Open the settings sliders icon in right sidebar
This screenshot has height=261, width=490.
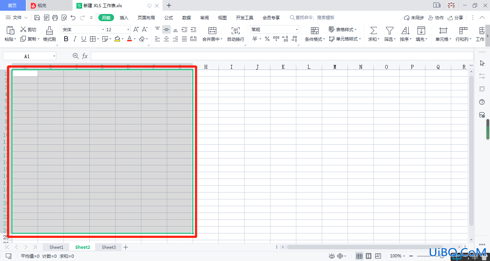[482, 76]
